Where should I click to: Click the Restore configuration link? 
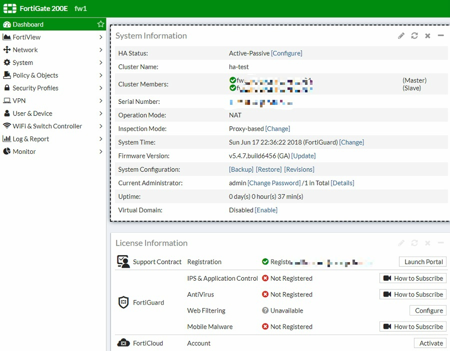pyautogui.click(x=268, y=169)
